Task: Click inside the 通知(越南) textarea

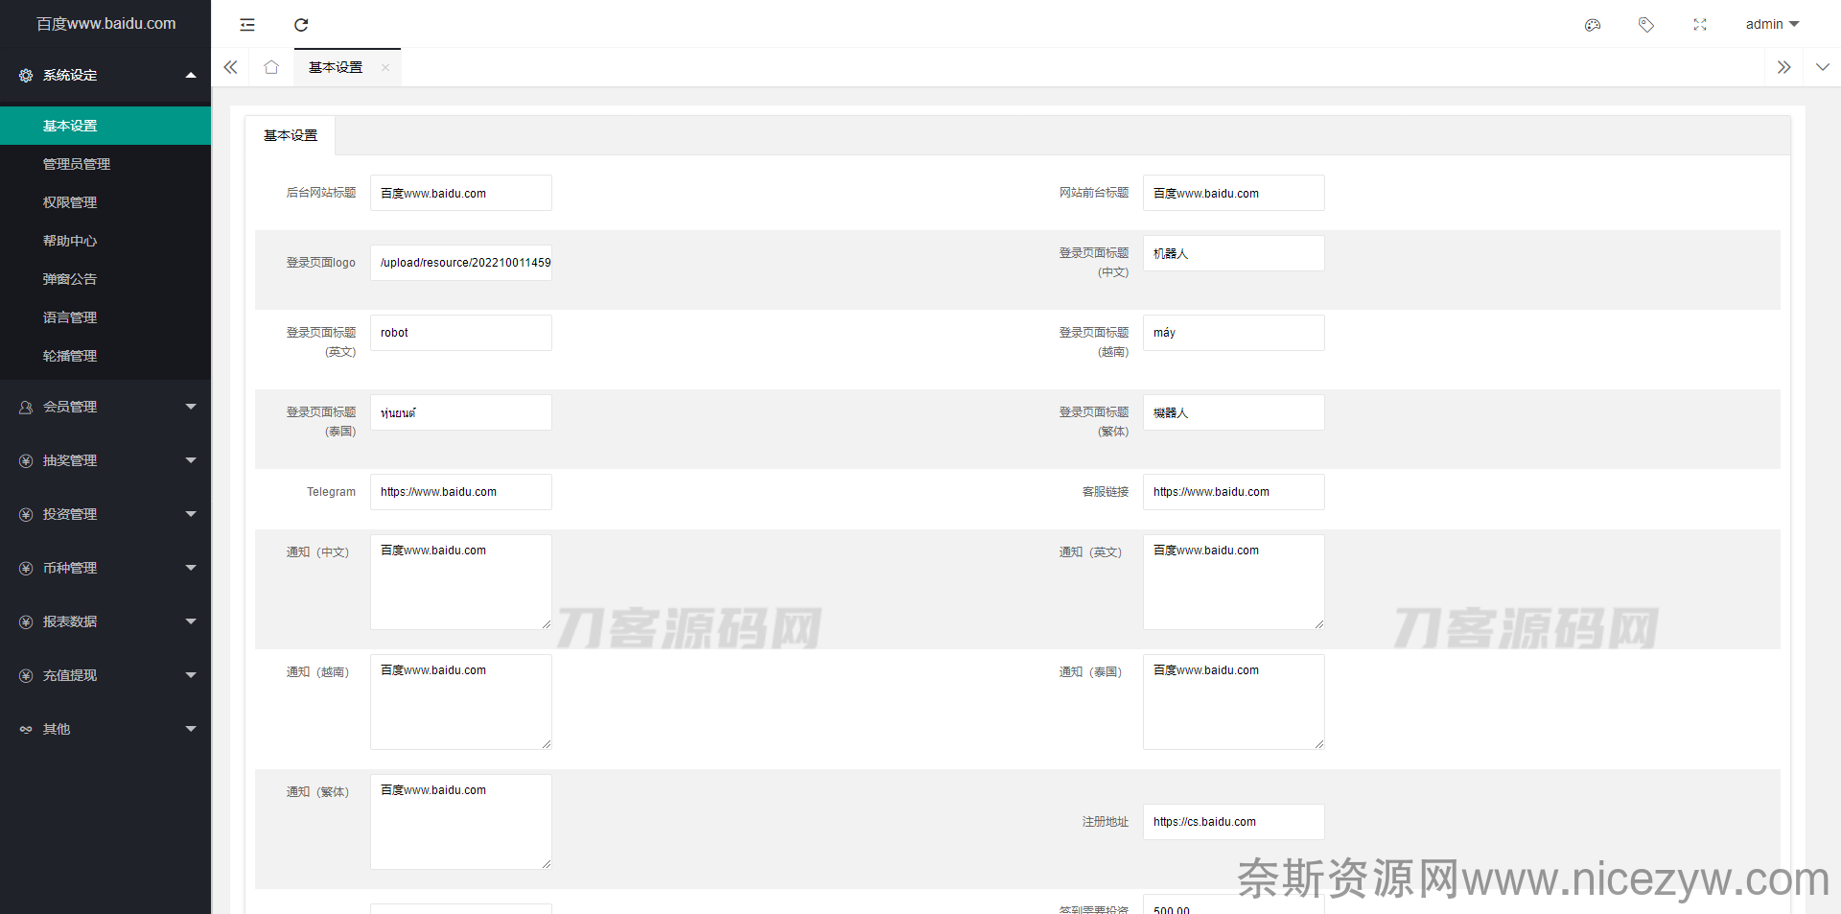Action: [461, 702]
